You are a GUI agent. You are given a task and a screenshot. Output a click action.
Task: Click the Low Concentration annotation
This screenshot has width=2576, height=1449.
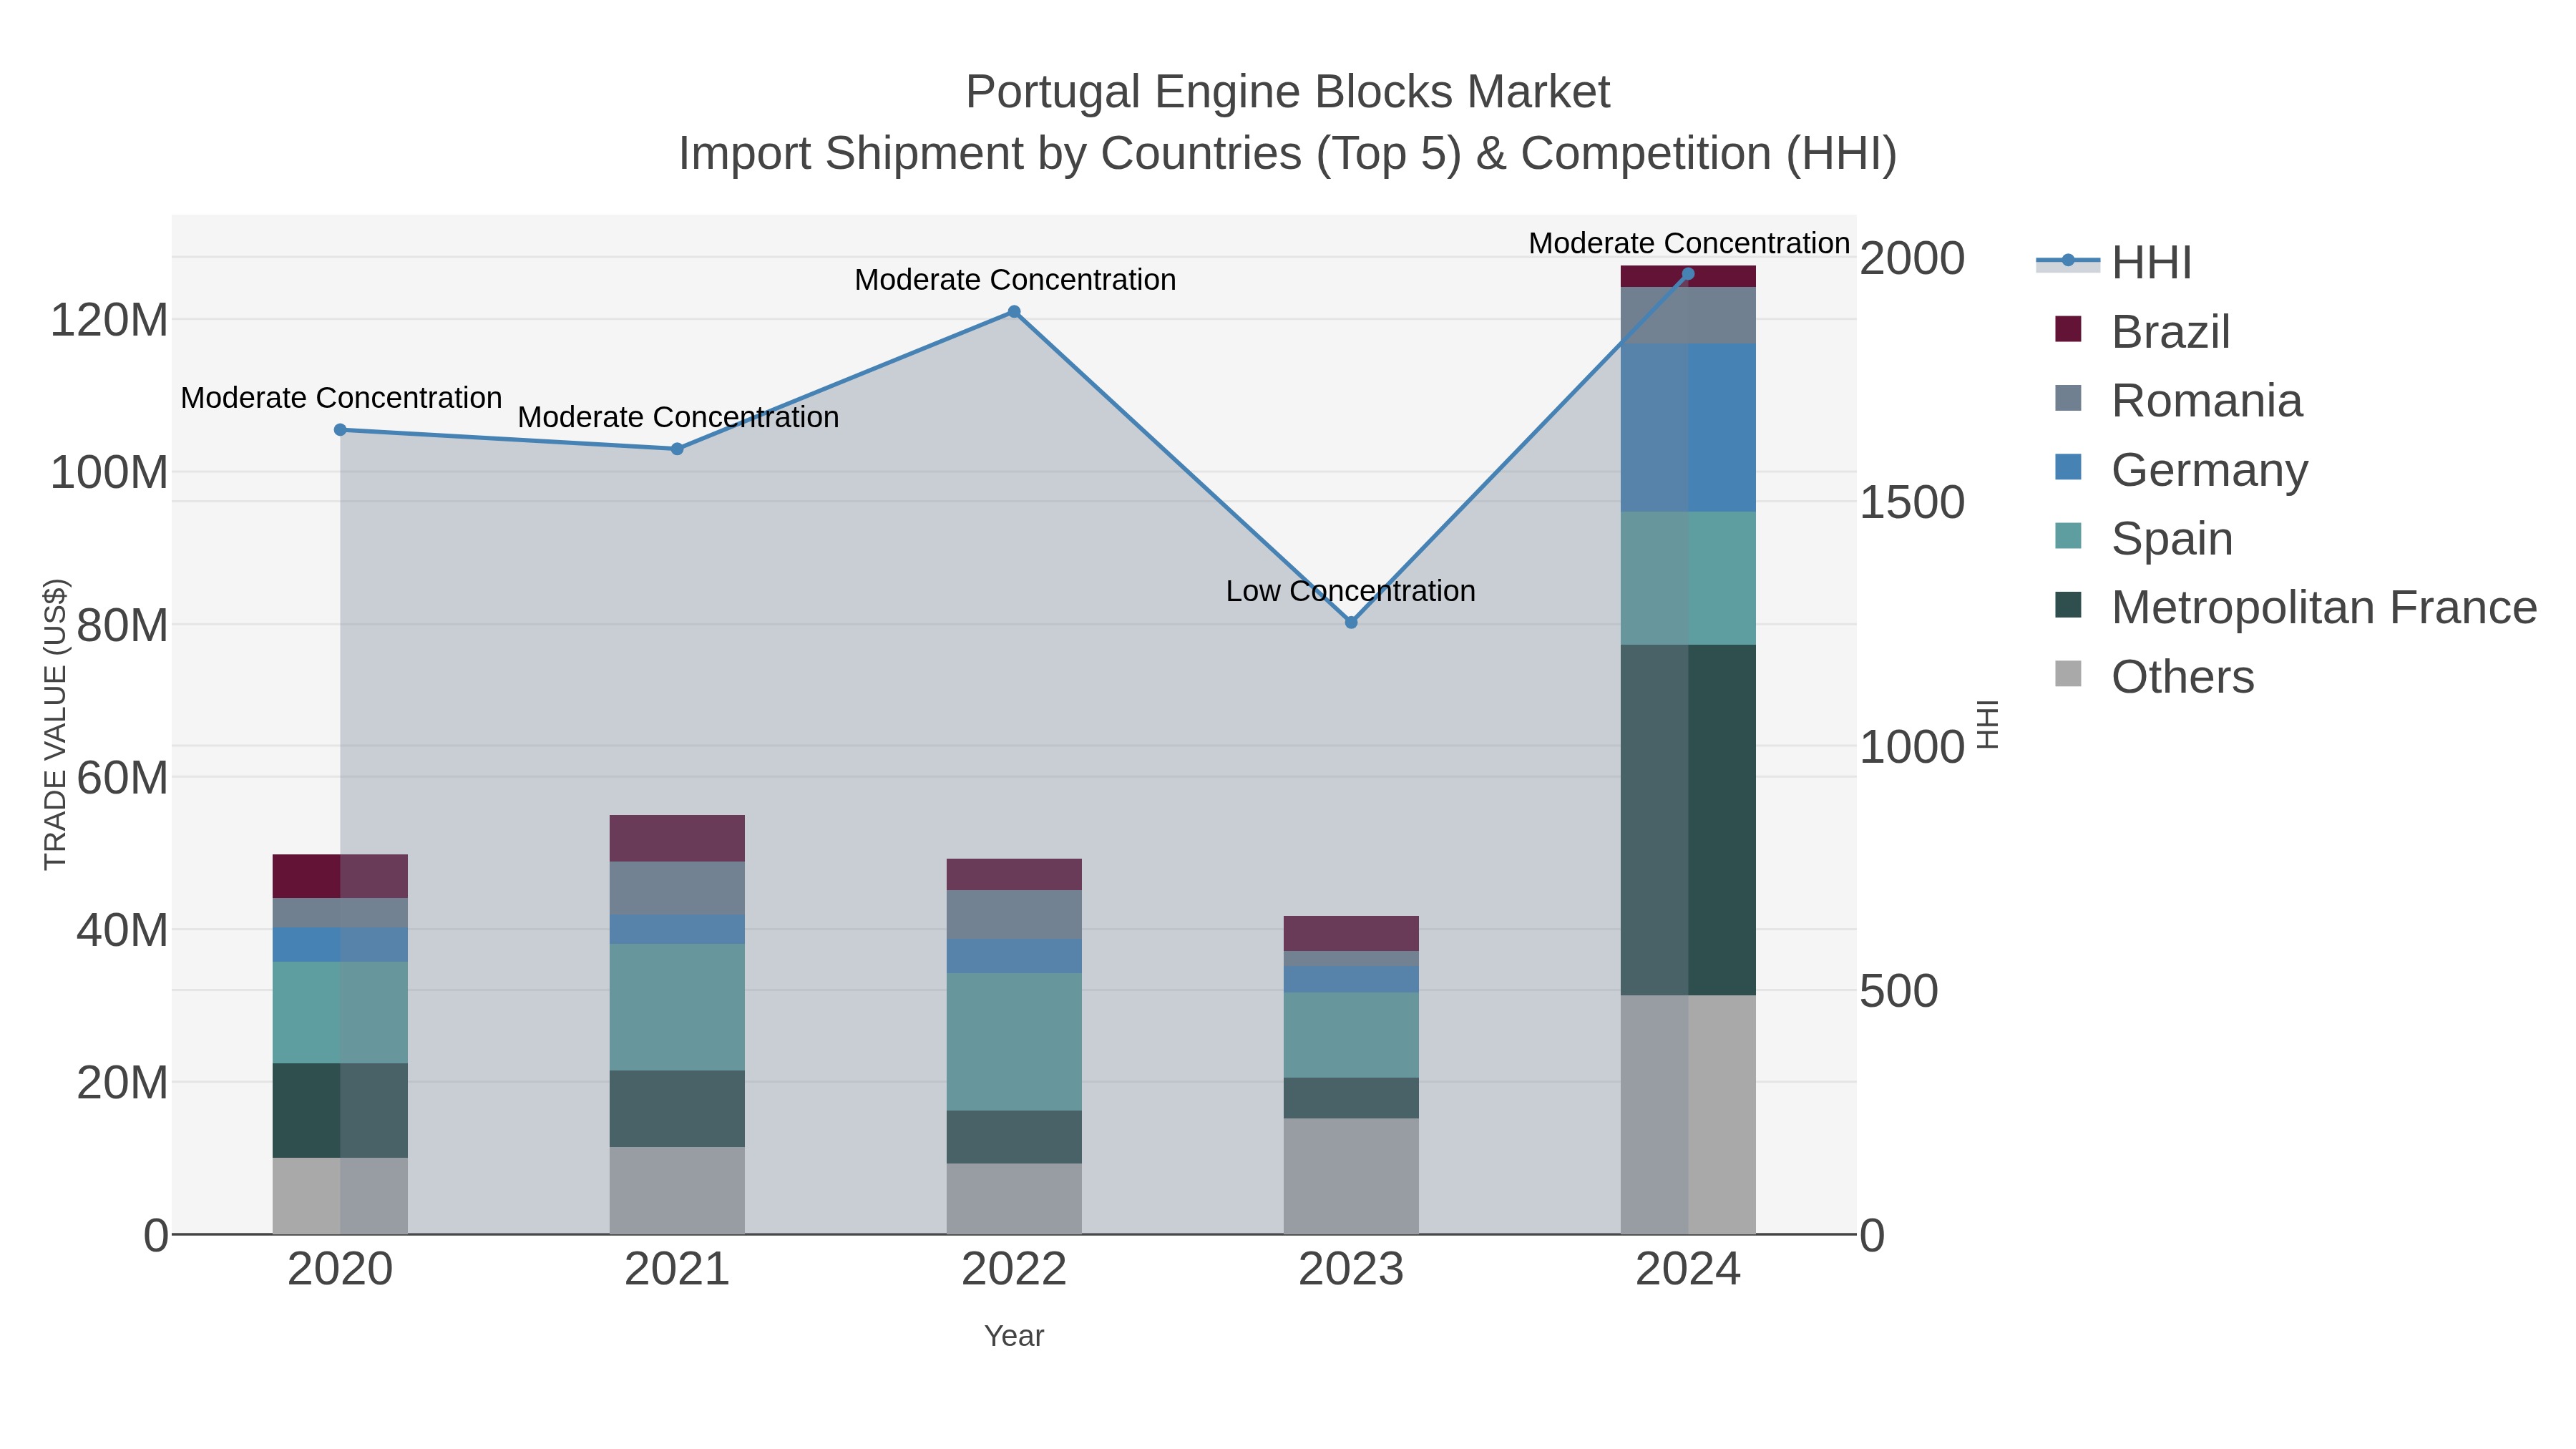tap(1351, 591)
